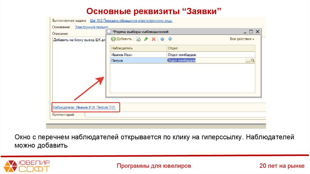Open the Наблюдатели: Иванов И.И. Петров П.П. link

coord(84,107)
